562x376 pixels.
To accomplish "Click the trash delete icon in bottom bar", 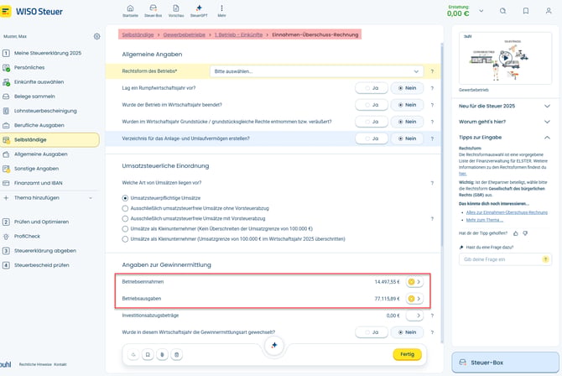I will pos(176,354).
